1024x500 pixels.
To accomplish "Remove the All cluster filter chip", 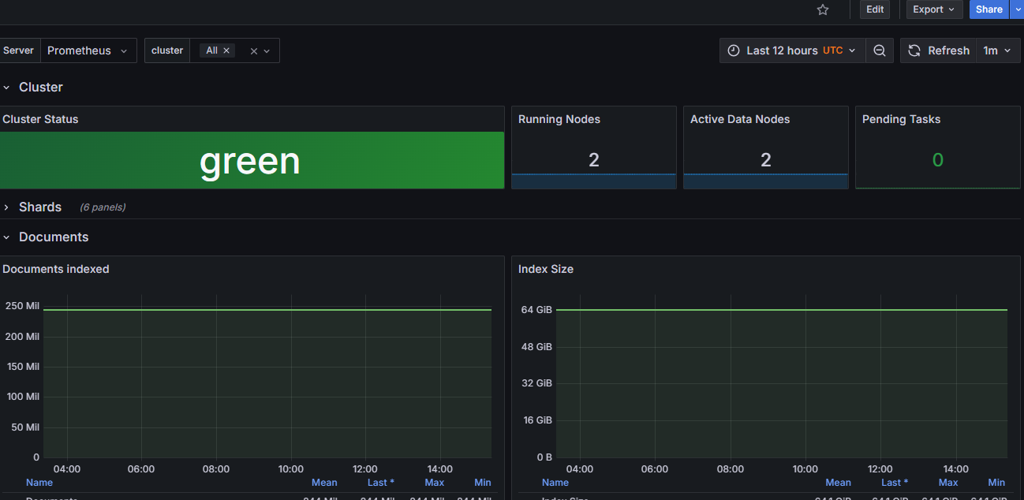I will (x=226, y=50).
